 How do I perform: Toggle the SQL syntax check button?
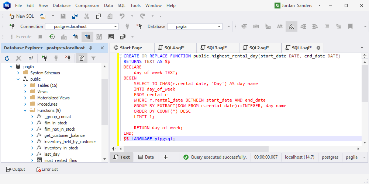point(292,26)
